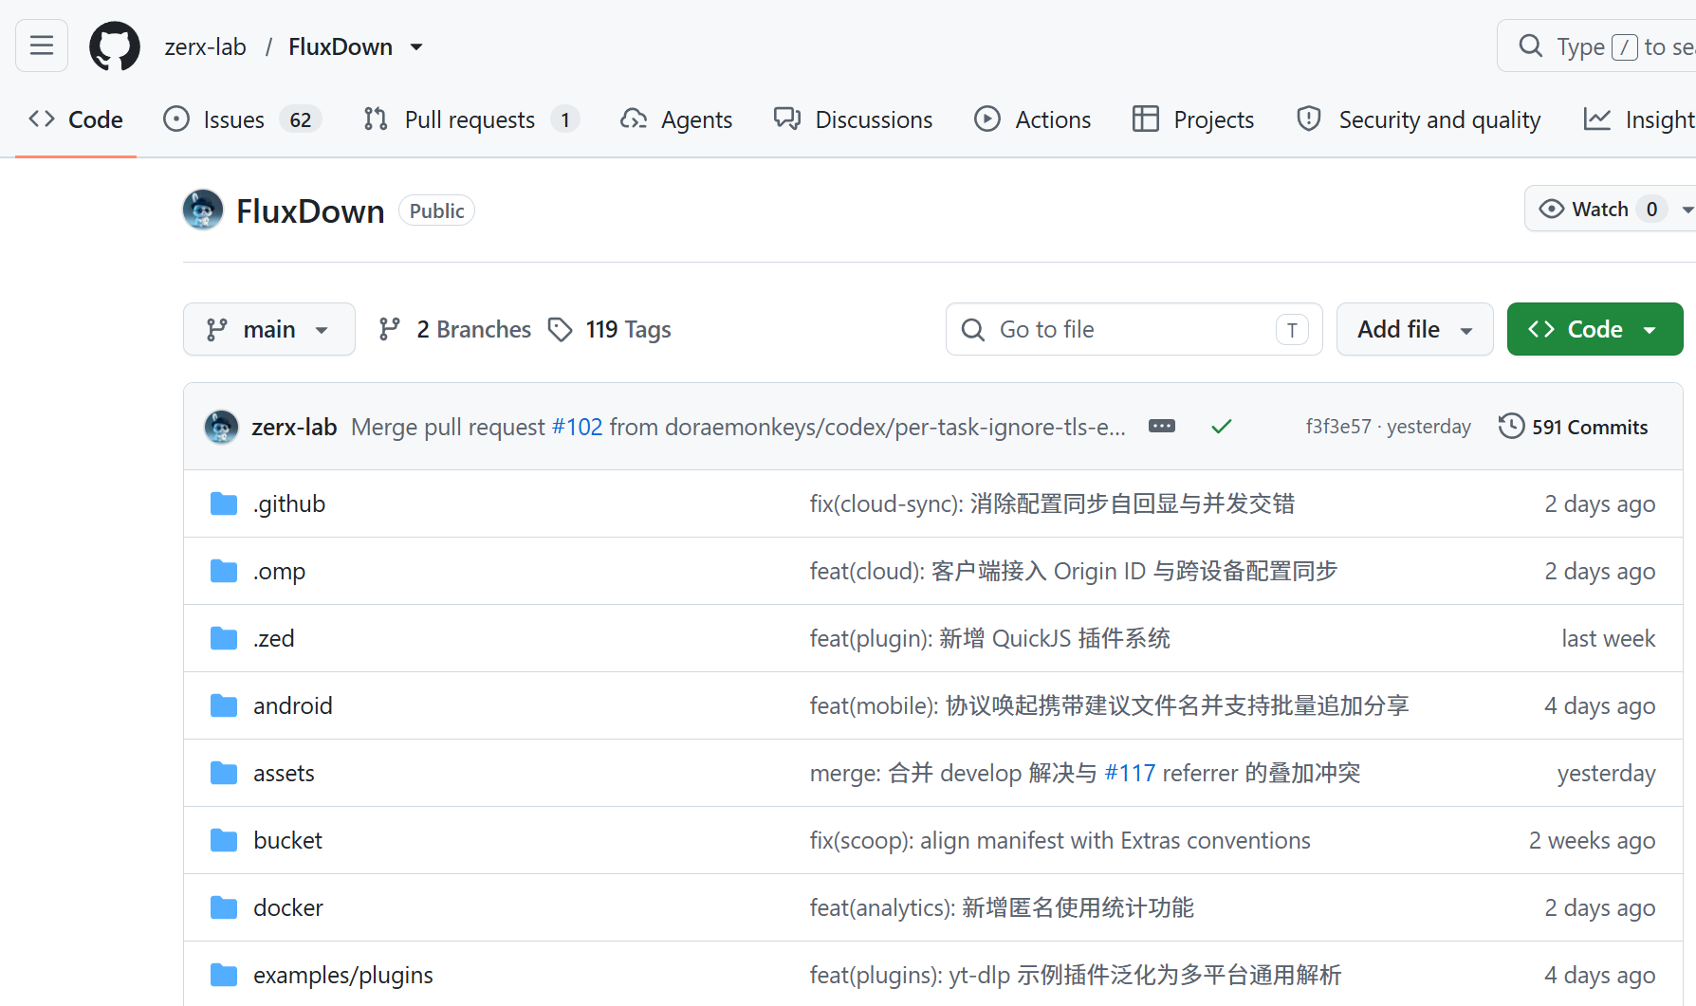The width and height of the screenshot is (1696, 1006).
Task: Focus the top search bar
Action: tap(1597, 46)
